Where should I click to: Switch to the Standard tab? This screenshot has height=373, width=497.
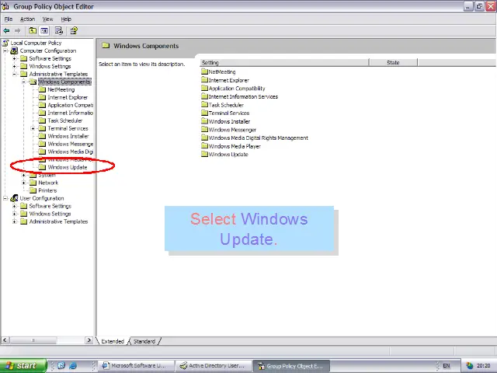coord(144,341)
